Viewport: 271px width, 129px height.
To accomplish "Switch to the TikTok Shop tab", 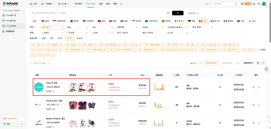I will click(x=90, y=4).
